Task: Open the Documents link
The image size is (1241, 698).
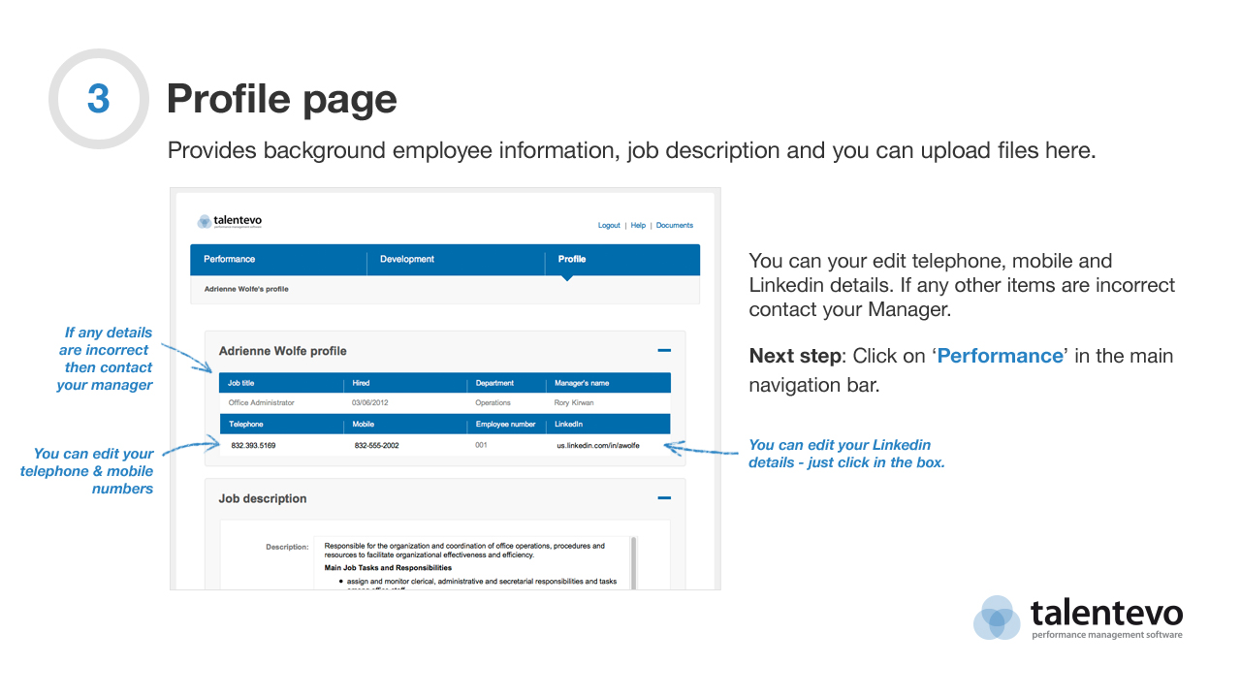Action: pyautogui.click(x=675, y=225)
